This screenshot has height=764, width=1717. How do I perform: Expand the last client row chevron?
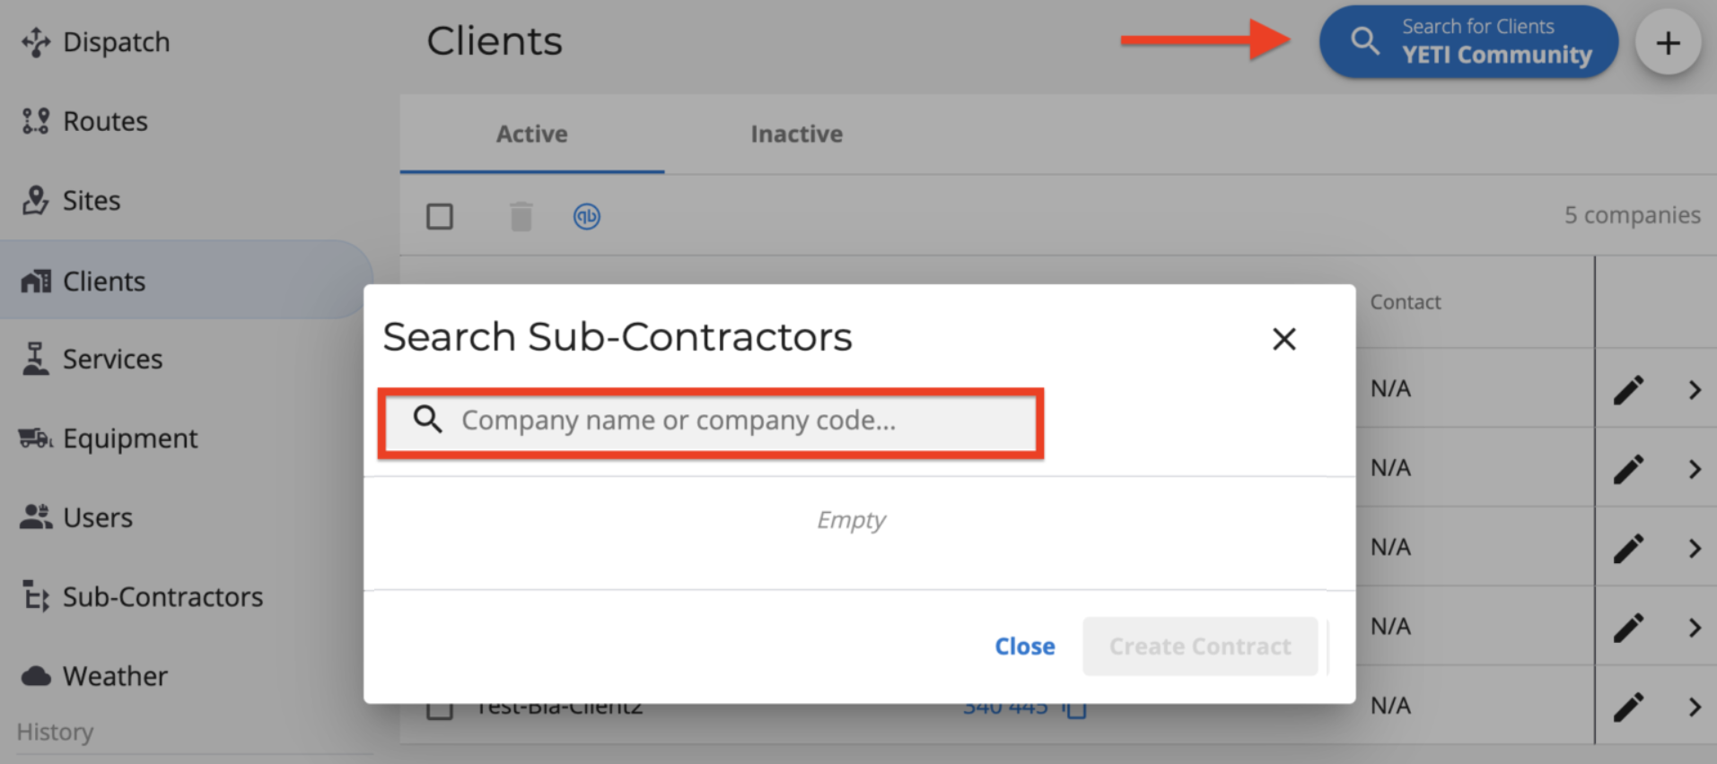[1695, 707]
